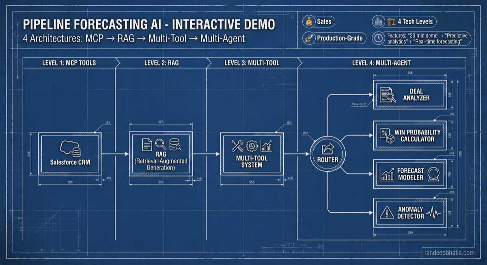Click the clock icon beside Features
Image resolution: width=487 pixels, height=265 pixels.
[x=378, y=38]
